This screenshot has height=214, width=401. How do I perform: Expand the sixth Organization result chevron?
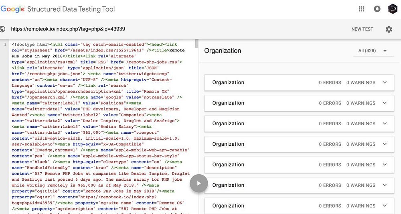385,185
